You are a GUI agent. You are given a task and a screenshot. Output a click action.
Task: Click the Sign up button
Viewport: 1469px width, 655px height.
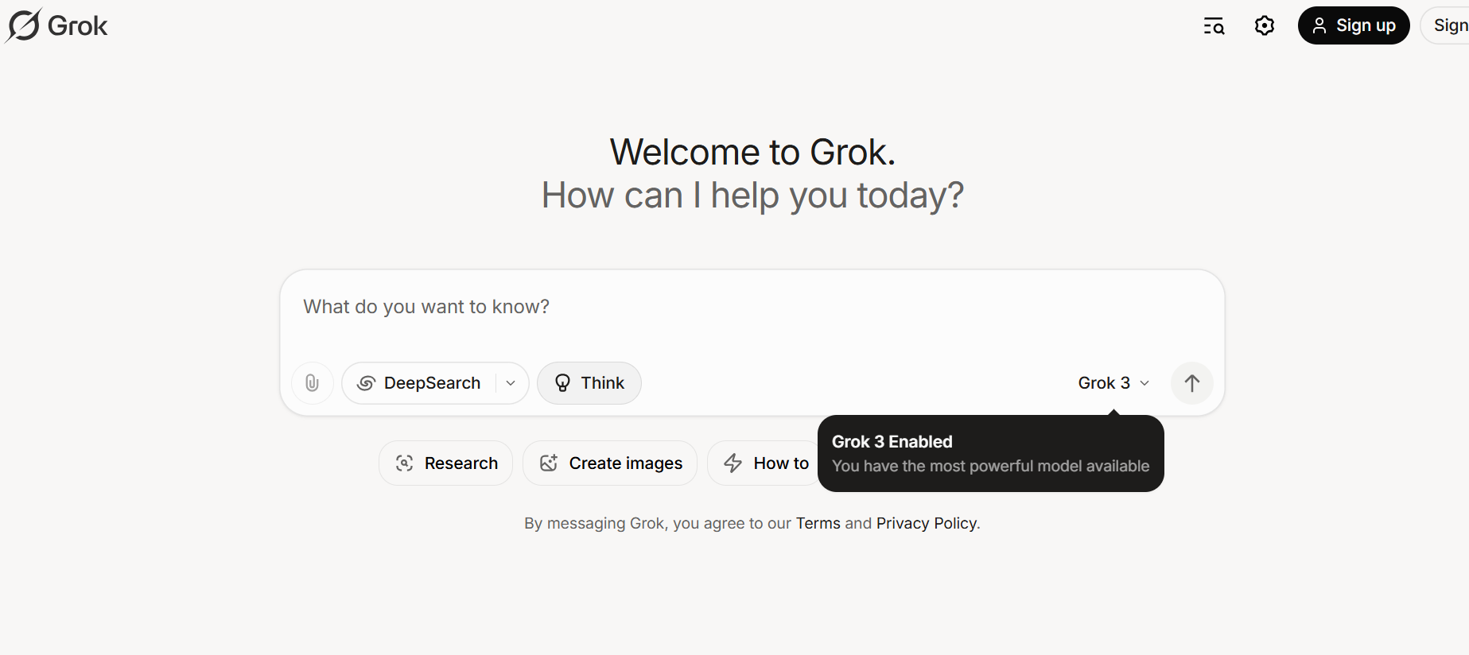click(x=1353, y=25)
